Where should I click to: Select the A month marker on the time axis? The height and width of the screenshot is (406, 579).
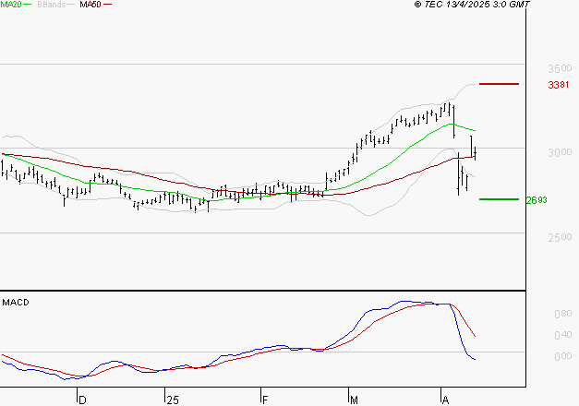[x=444, y=400]
